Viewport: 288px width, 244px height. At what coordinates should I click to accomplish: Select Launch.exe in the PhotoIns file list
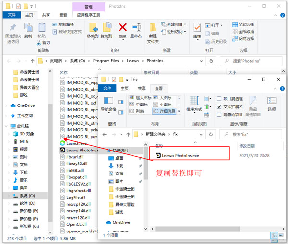point(73,143)
